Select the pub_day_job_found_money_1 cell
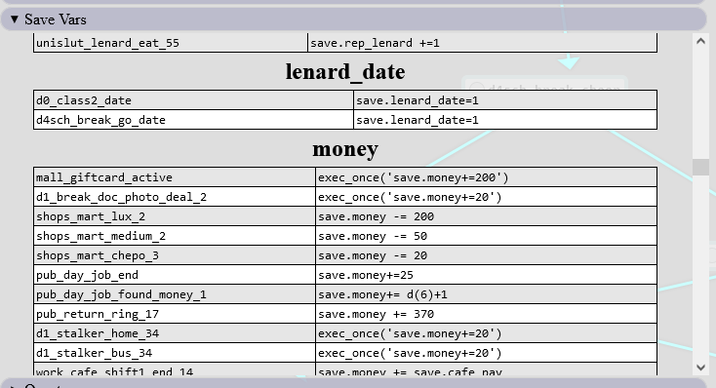This screenshot has width=716, height=388. [x=175, y=294]
